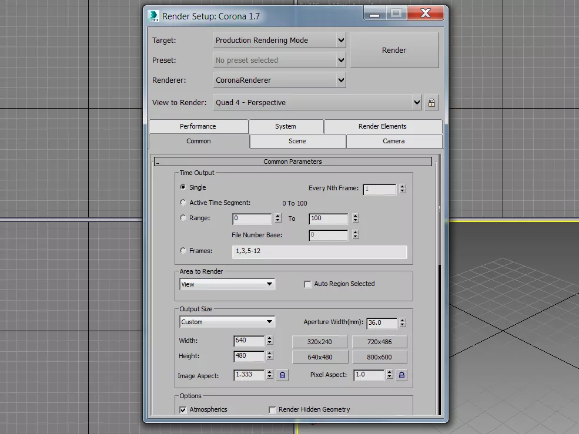The image size is (579, 434).
Task: Open the Renderer dropdown list
Action: point(279,80)
